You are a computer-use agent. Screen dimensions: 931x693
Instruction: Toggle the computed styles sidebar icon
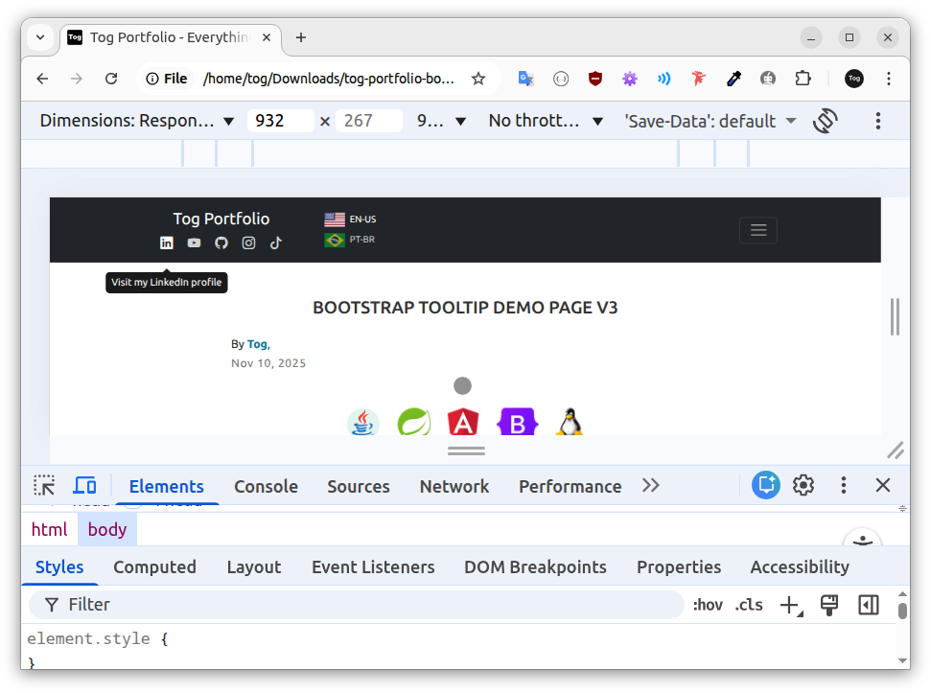pos(869,605)
